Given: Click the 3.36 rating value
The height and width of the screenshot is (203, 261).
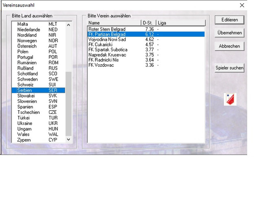Looking at the screenshot, I should [x=150, y=65].
